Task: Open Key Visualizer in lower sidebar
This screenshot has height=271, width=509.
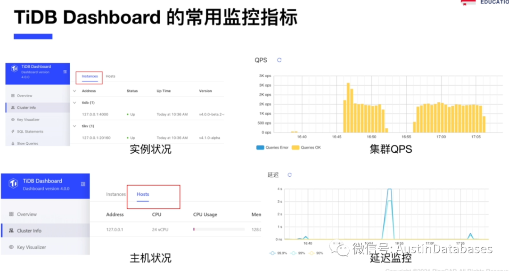Action: [x=45, y=247]
